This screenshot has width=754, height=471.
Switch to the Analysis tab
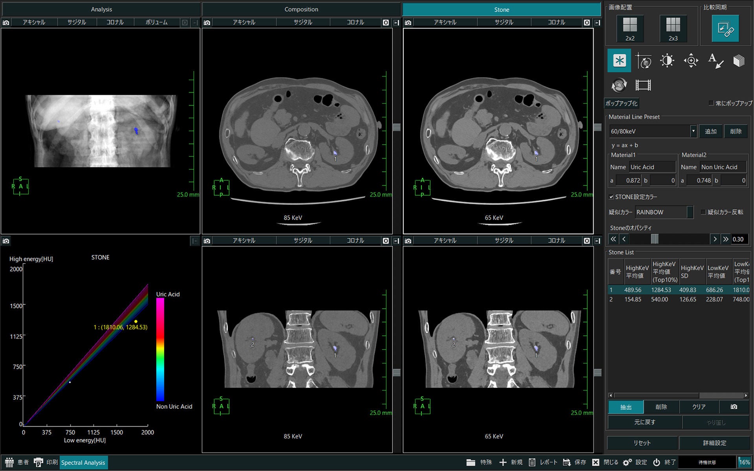[x=101, y=9]
